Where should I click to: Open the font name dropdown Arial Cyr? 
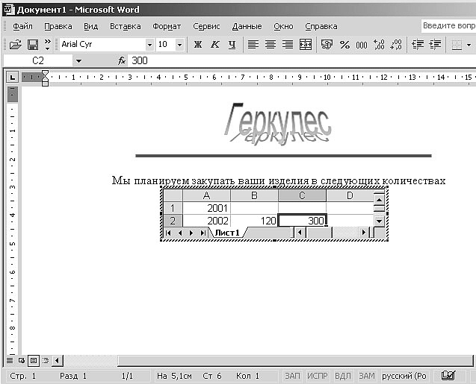tap(149, 45)
